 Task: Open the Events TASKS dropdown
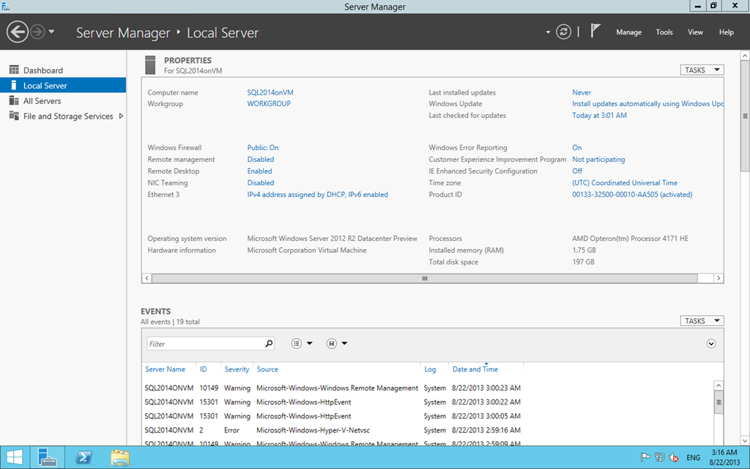tap(702, 321)
